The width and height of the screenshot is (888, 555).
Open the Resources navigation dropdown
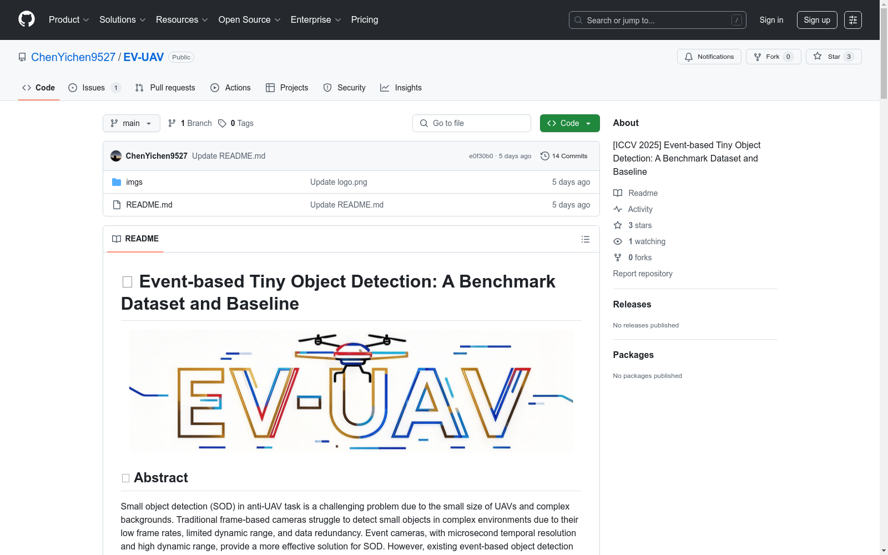pyautogui.click(x=181, y=19)
